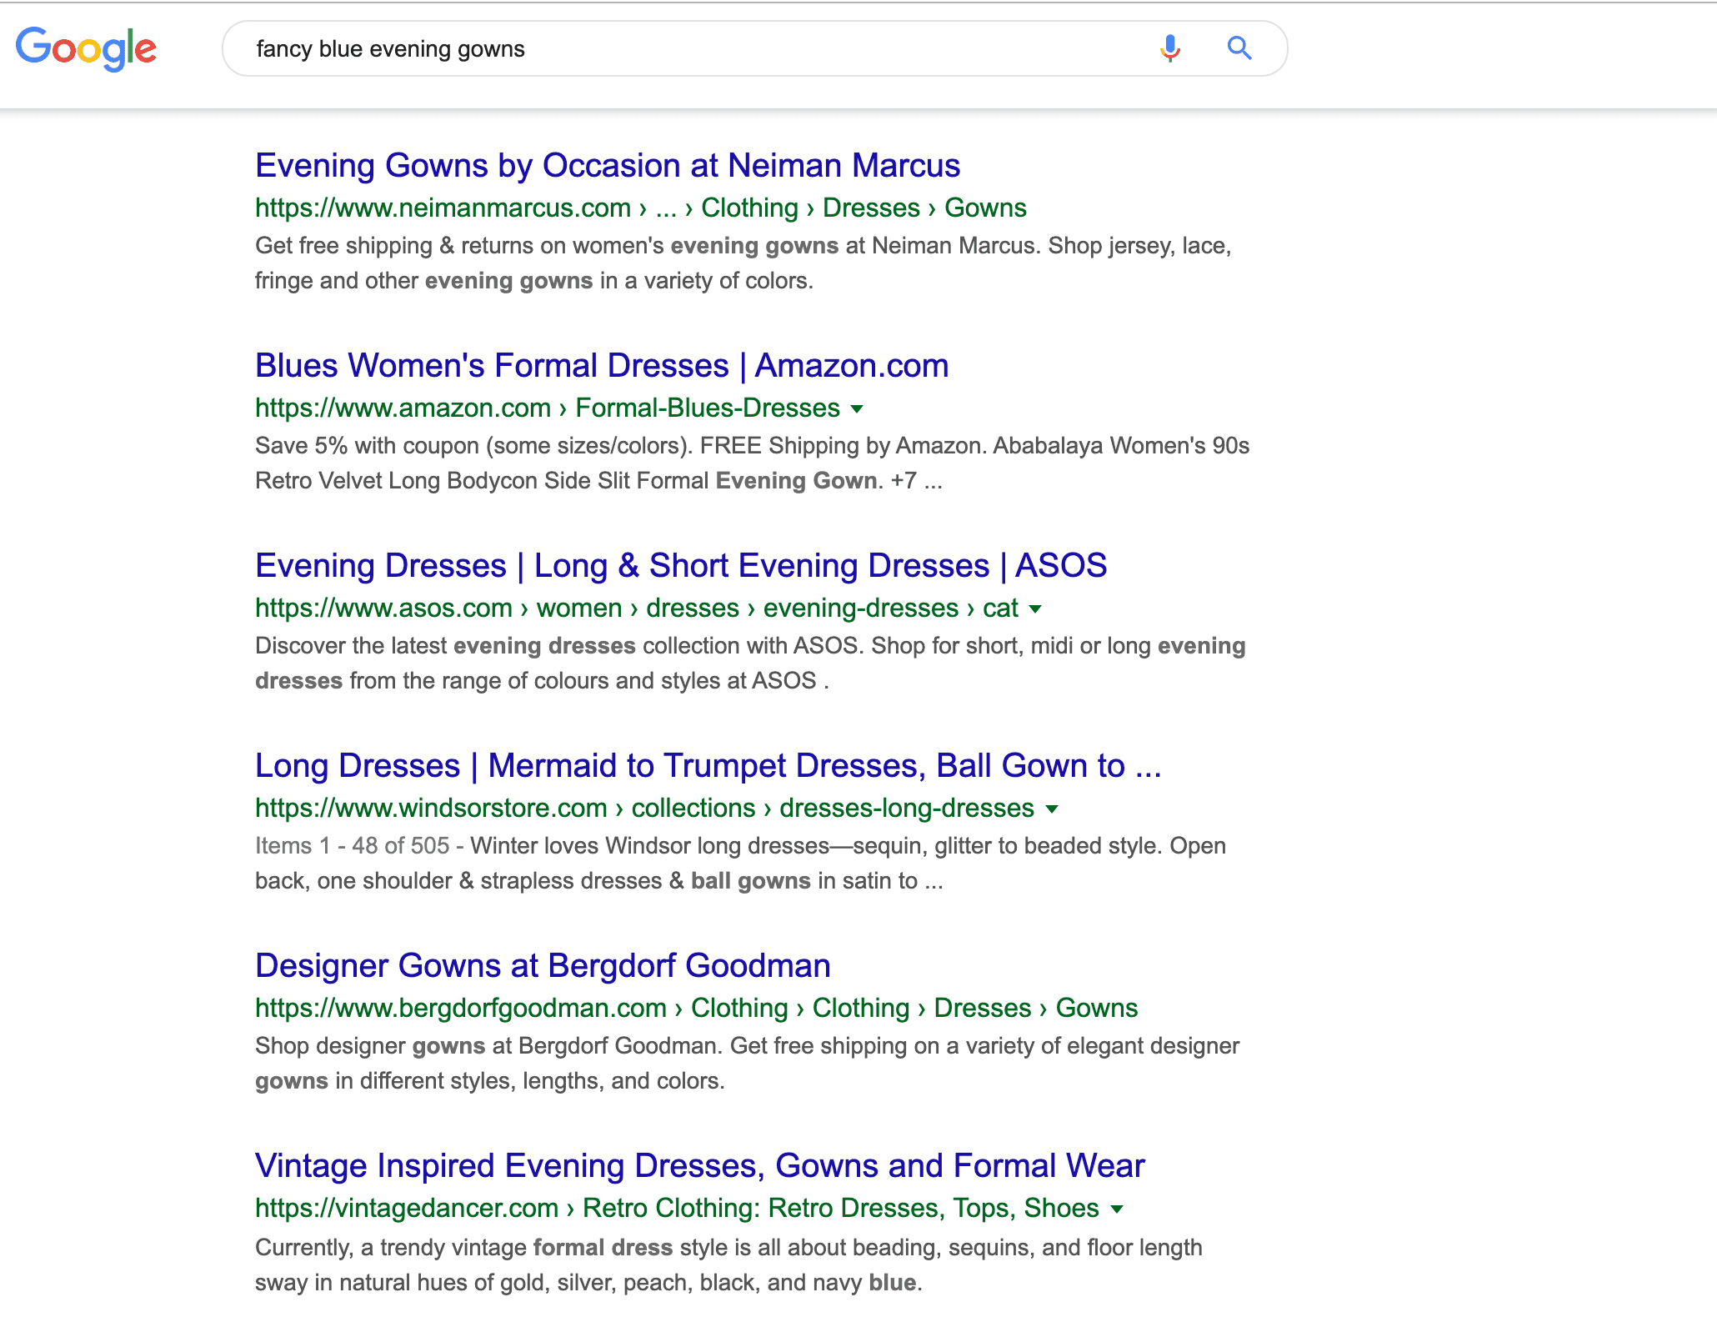Image resolution: width=1717 pixels, height=1342 pixels.
Task: Click the blue search magnifier icon
Action: click(x=1239, y=48)
